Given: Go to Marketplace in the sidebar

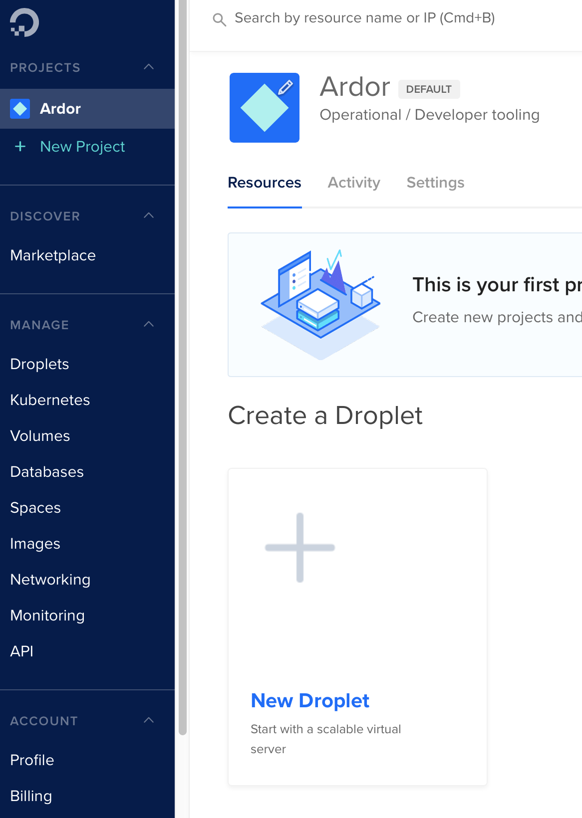Looking at the screenshot, I should coord(53,255).
